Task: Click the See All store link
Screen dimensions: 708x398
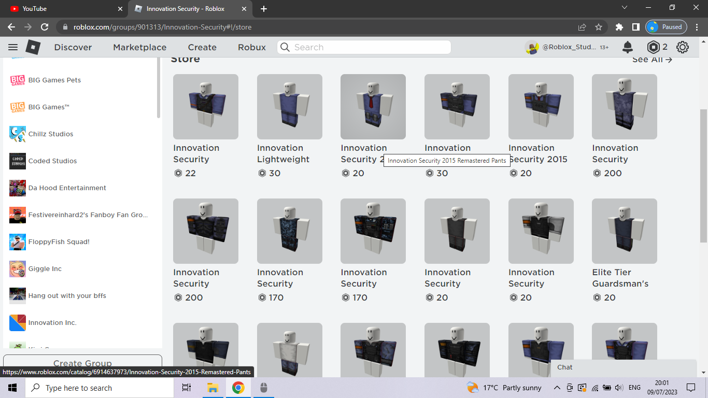Action: (x=652, y=60)
